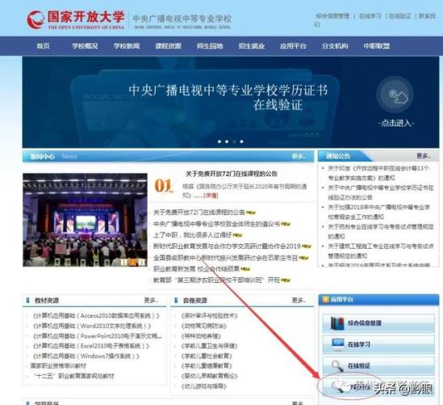This screenshot has height=405, width=443.
Task: Switch news photo to slide 3
Action: [x=142, y=263]
